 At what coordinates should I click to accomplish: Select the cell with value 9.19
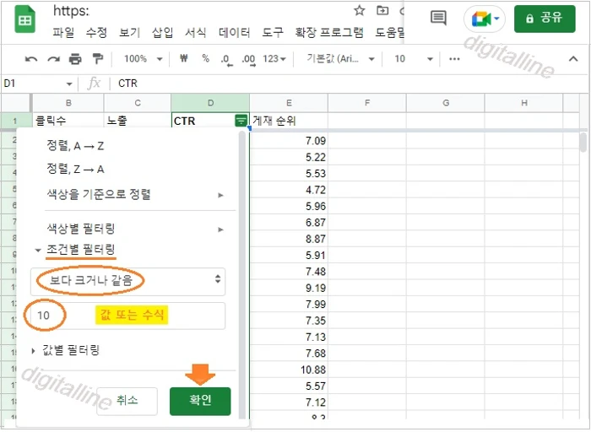pos(289,288)
